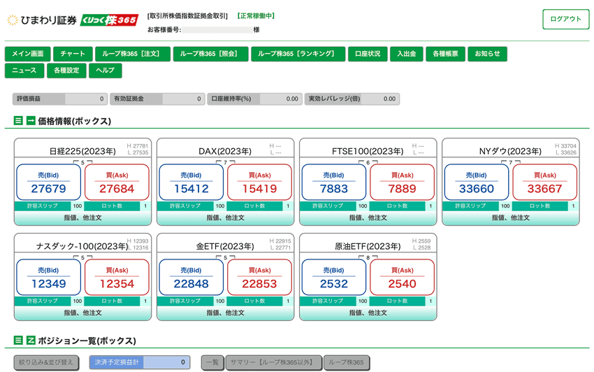Open the チャート menu

(x=73, y=54)
